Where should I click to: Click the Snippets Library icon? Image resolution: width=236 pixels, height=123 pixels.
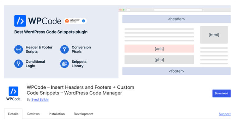(65, 64)
